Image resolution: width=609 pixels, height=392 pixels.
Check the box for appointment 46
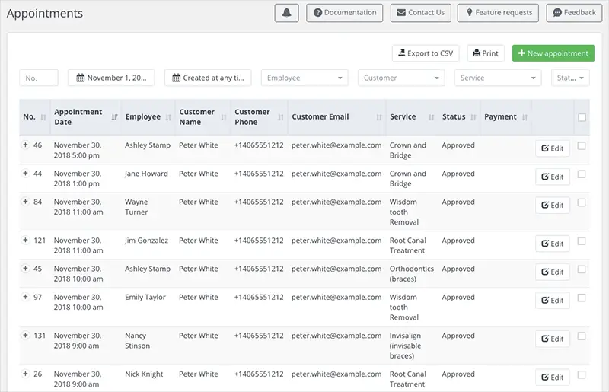[582, 145]
